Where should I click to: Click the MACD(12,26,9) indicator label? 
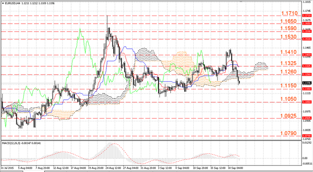(x=10, y=143)
